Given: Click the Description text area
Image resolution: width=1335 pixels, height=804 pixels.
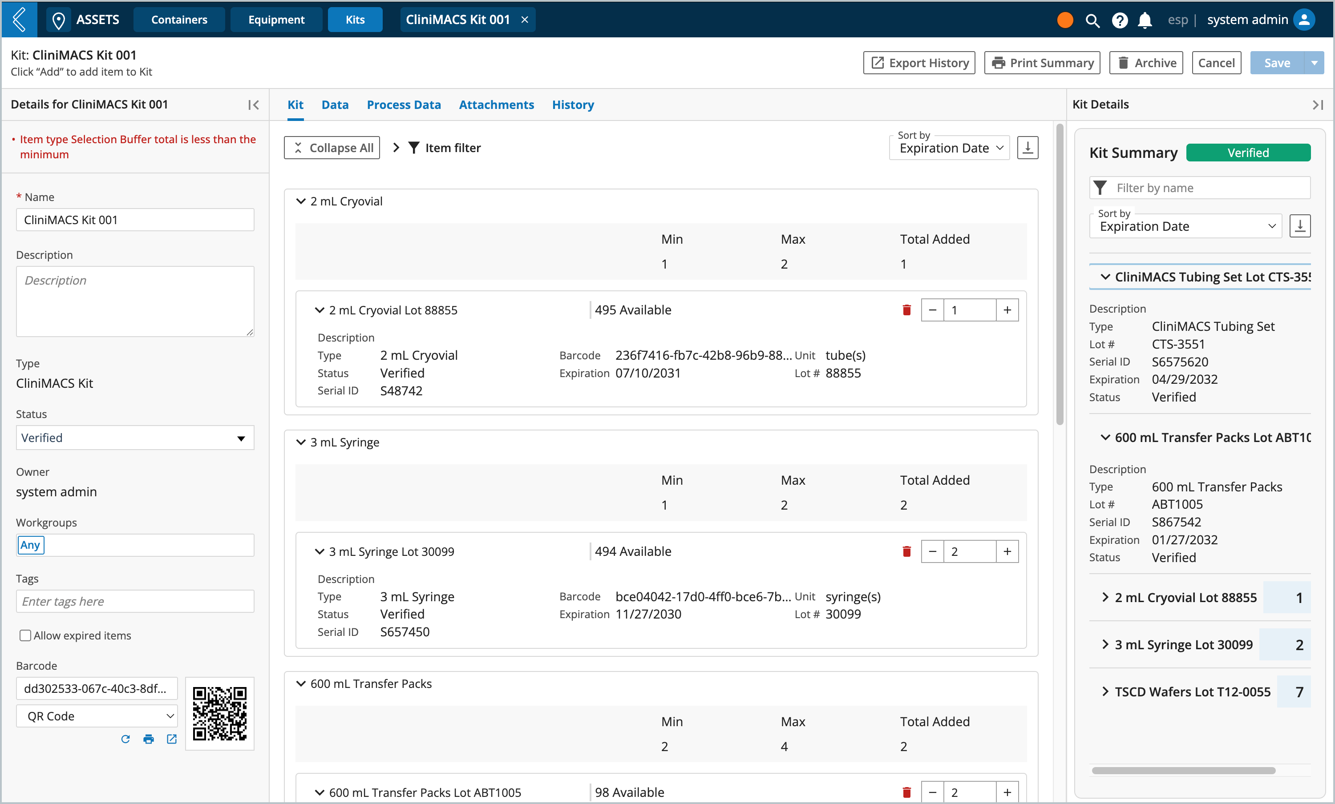Looking at the screenshot, I should pos(135,301).
